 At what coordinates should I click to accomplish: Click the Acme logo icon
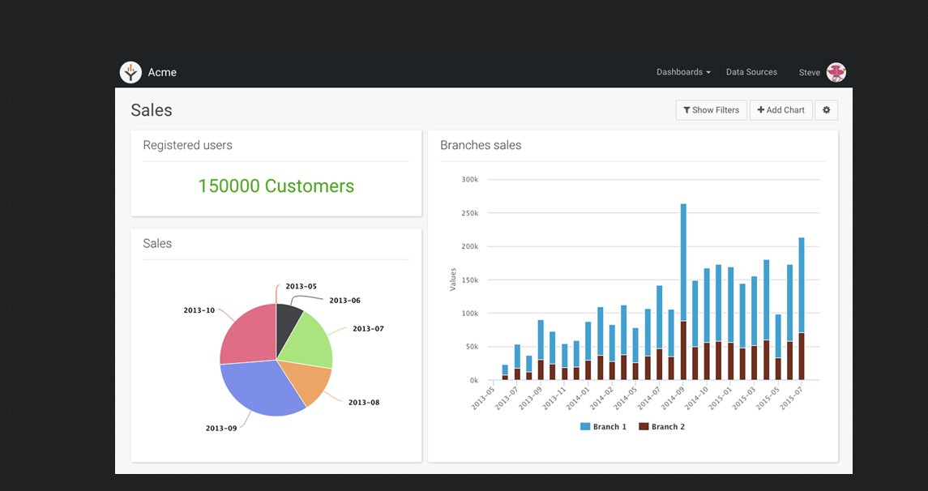point(130,72)
